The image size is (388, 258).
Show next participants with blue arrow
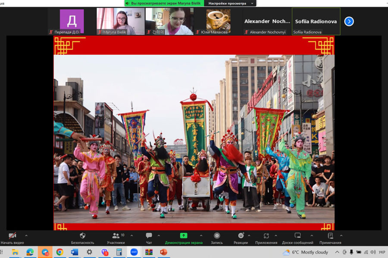[x=349, y=21]
